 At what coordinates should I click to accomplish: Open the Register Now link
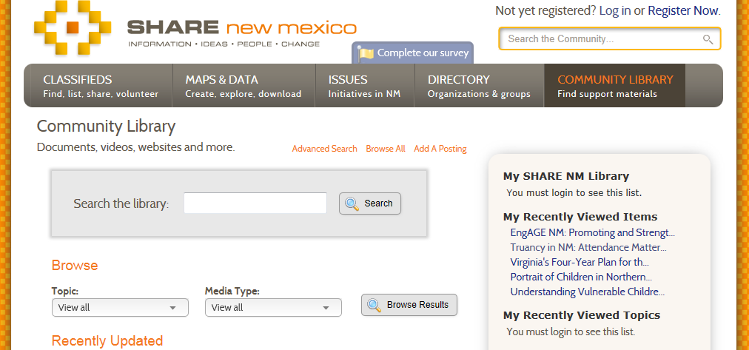[x=682, y=10]
